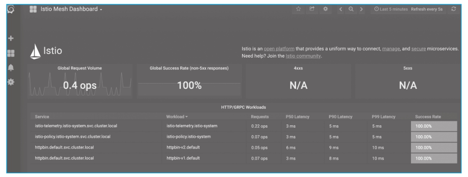The height and width of the screenshot is (177, 468).
Task: Click the Global Request Volume panel title
Action: pos(80,68)
